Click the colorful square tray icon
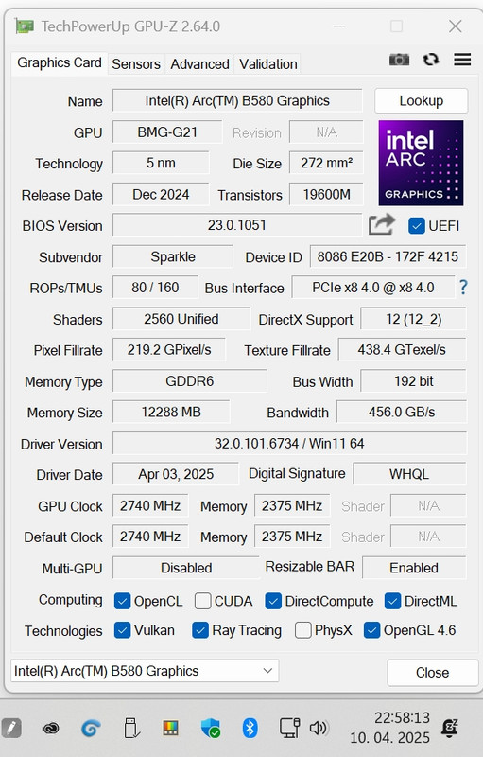The image size is (483, 757). (170, 728)
